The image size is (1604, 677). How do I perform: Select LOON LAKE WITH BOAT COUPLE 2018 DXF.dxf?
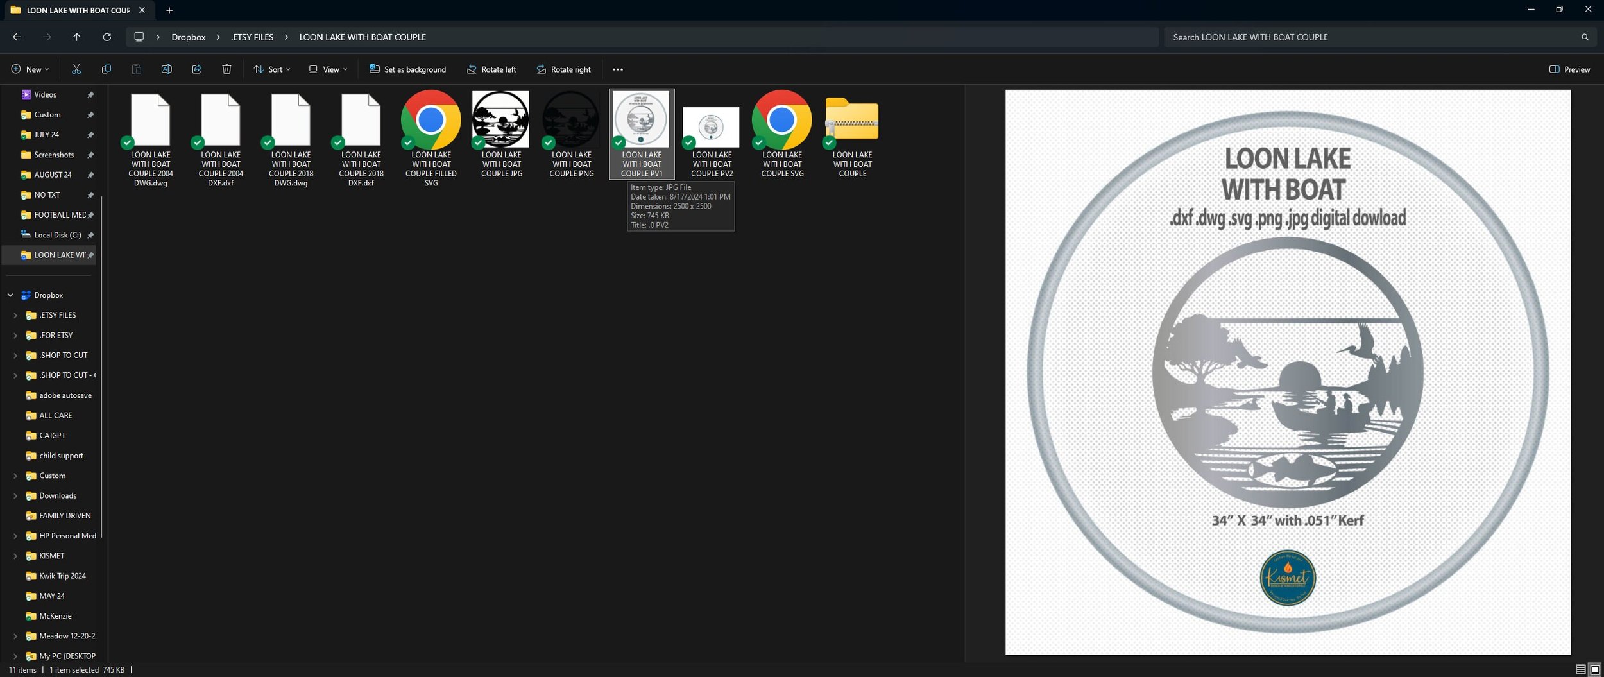(x=361, y=139)
